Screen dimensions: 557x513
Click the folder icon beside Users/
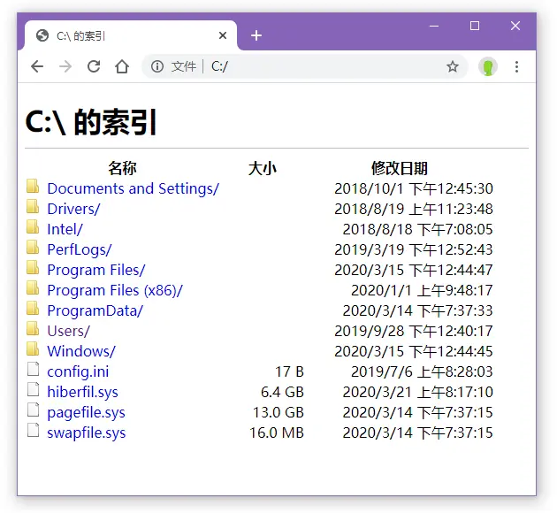(33, 328)
